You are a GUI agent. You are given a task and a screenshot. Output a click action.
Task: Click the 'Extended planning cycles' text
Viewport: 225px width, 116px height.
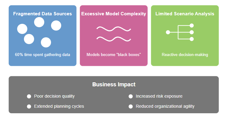[x=59, y=107]
